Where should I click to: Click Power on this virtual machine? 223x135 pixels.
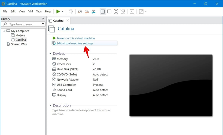76,38
